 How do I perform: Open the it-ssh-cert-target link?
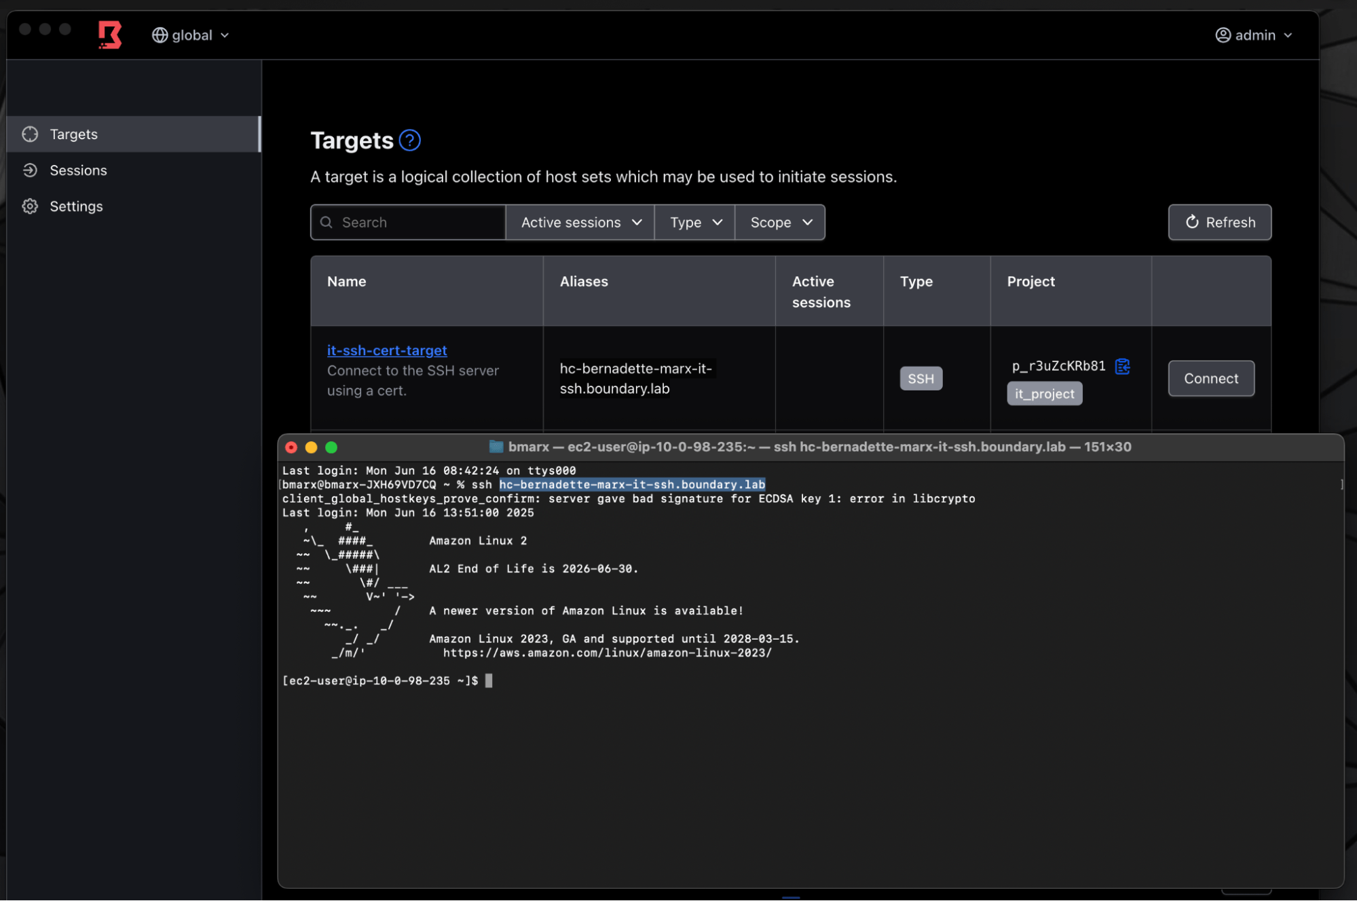pyautogui.click(x=387, y=350)
